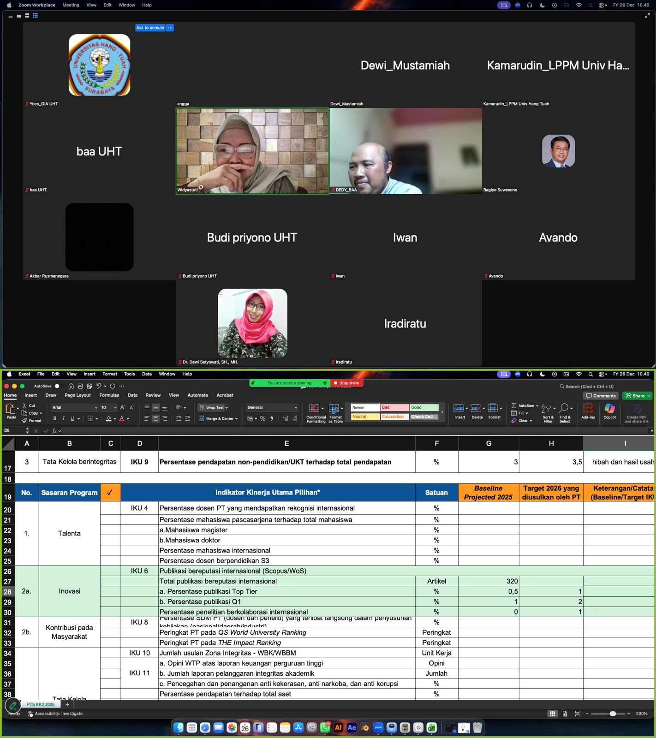
Task: Expand the Merge & Center dropdown arrow
Action: coord(237,419)
